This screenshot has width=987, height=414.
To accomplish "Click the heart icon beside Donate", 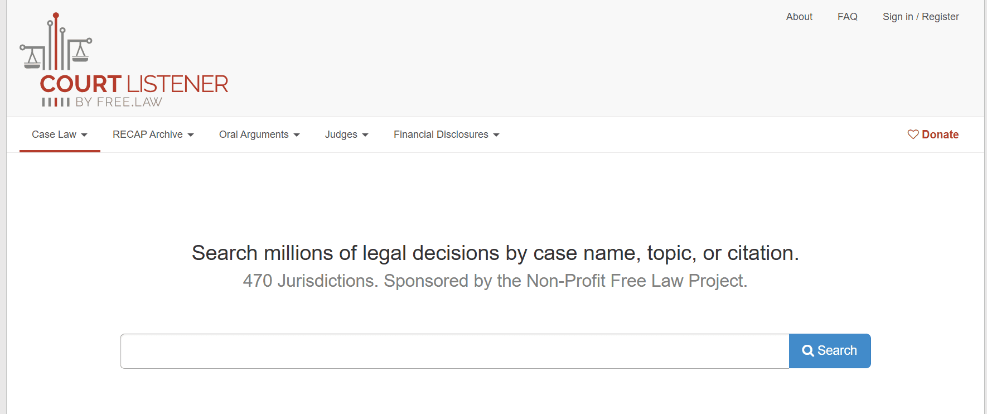I will pyautogui.click(x=913, y=134).
